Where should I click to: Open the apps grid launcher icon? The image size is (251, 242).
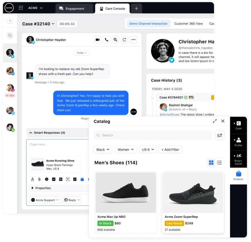pos(21,8)
